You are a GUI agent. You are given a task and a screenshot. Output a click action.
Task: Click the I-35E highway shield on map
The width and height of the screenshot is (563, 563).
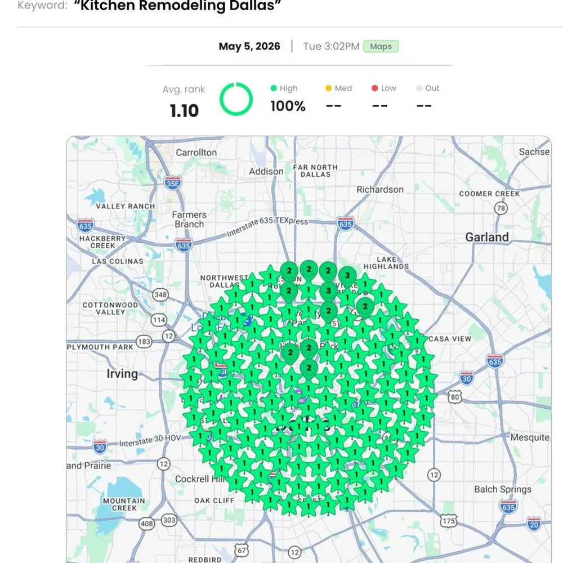(173, 183)
